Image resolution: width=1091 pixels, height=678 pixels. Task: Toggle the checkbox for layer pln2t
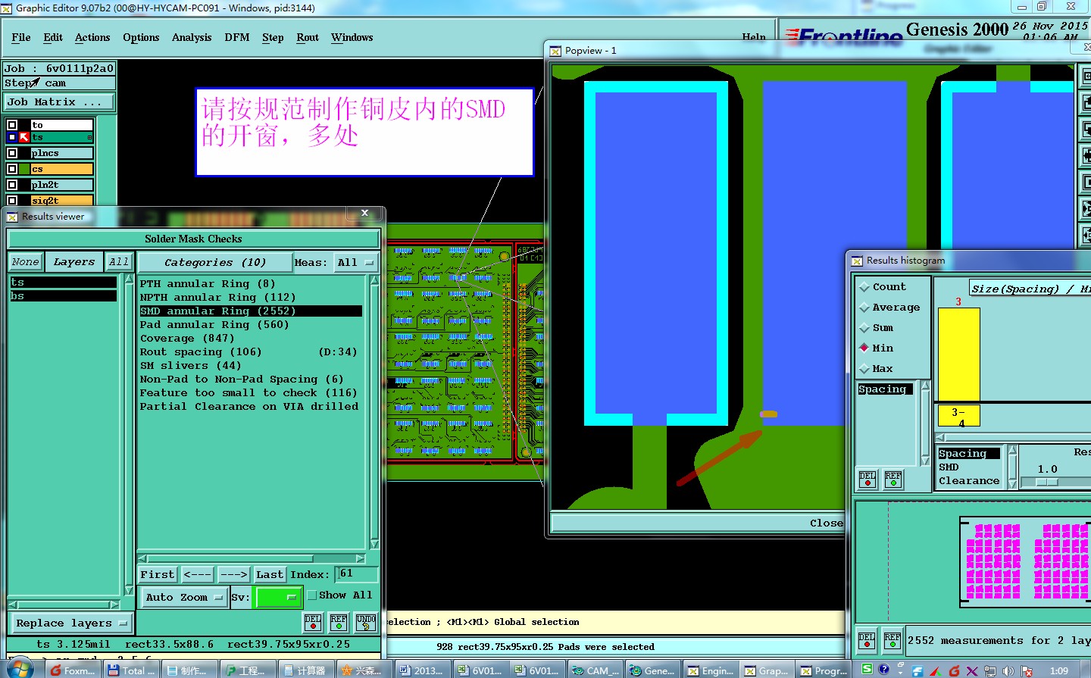(12, 184)
